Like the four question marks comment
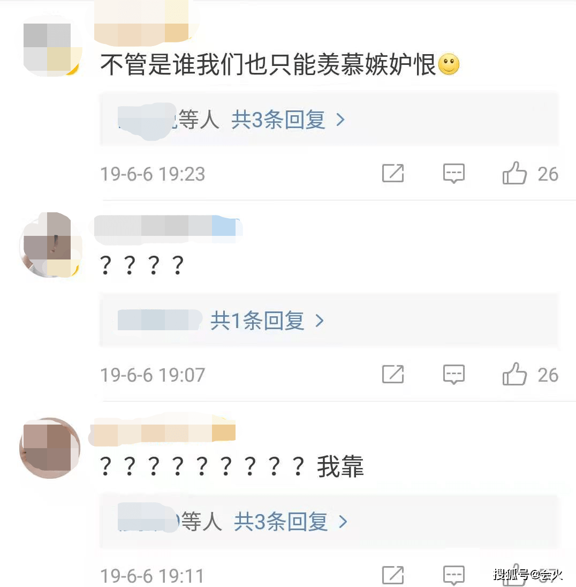 514,374
